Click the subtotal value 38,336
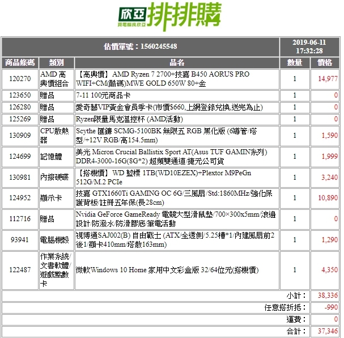The width and height of the screenshot is (344, 338). click(x=328, y=295)
